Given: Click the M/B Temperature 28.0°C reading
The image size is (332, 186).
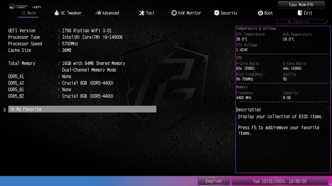Looking at the screenshot, I should [288, 39].
